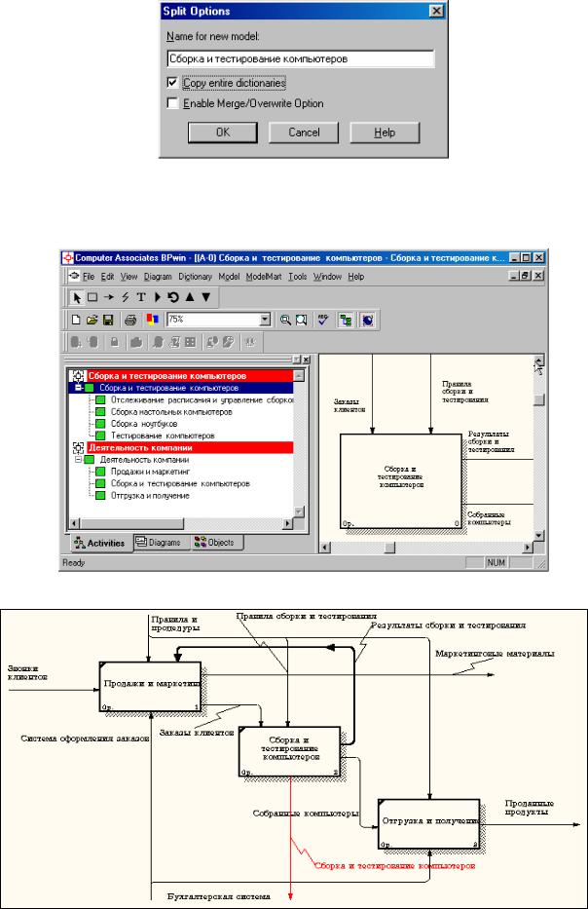Viewport: 588px width, 909px height.
Task: Click scroll-down arrow in Model Explorer tree
Action: pos(299,511)
